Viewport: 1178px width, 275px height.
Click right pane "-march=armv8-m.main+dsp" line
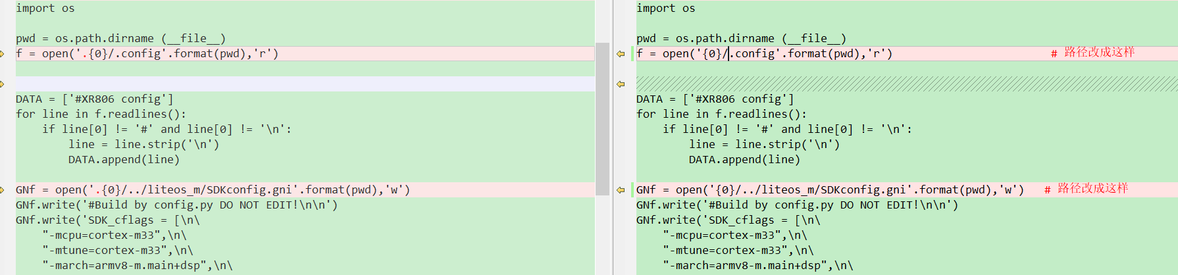click(x=758, y=266)
